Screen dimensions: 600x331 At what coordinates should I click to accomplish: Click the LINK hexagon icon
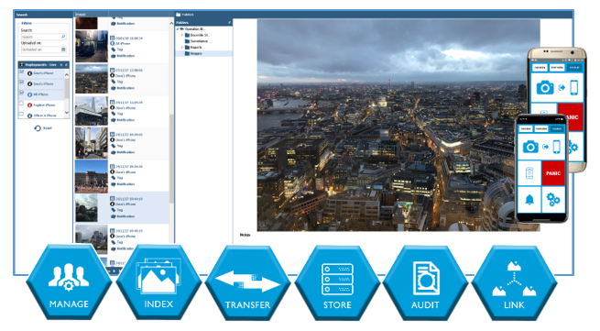click(514, 282)
